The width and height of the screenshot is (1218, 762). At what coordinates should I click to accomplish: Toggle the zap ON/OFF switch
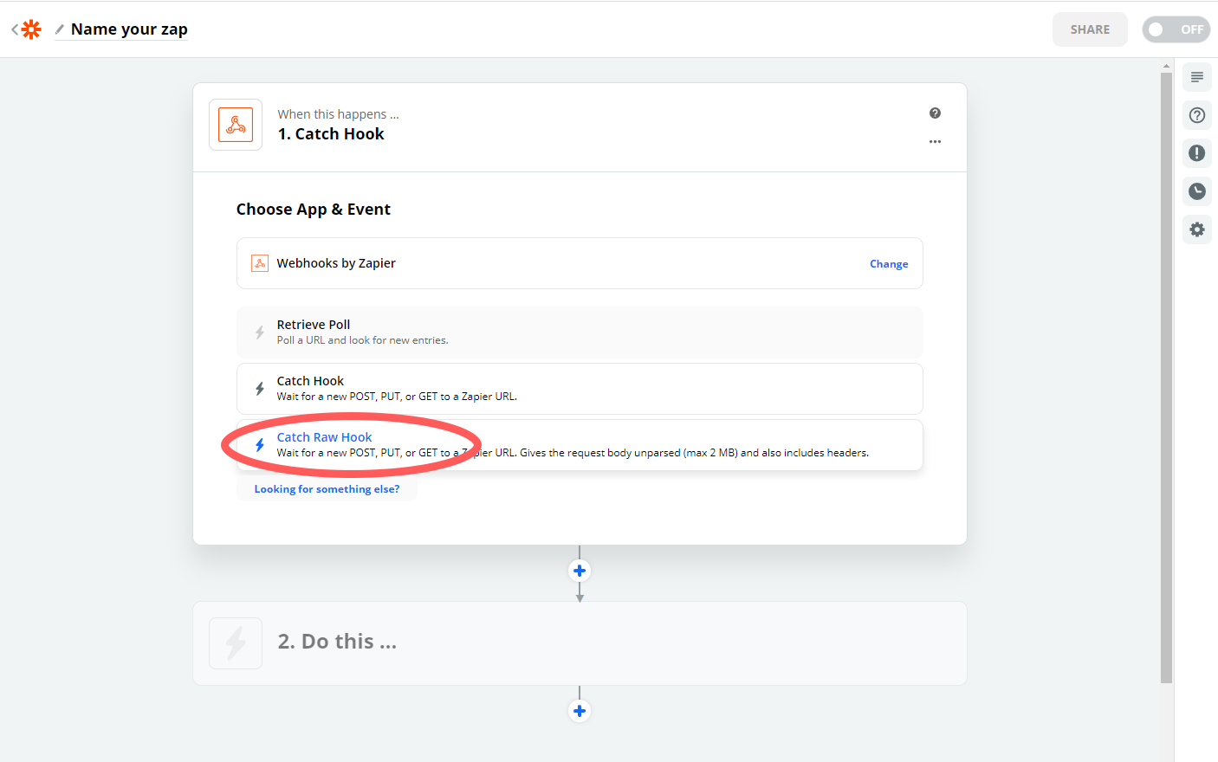coord(1176,29)
